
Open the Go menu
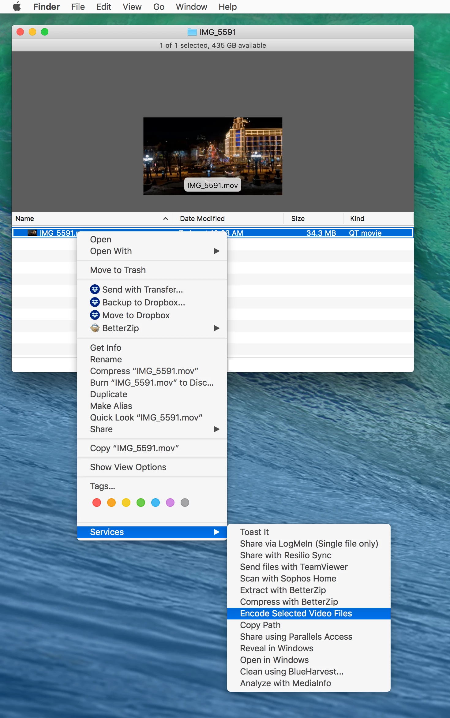coord(159,7)
